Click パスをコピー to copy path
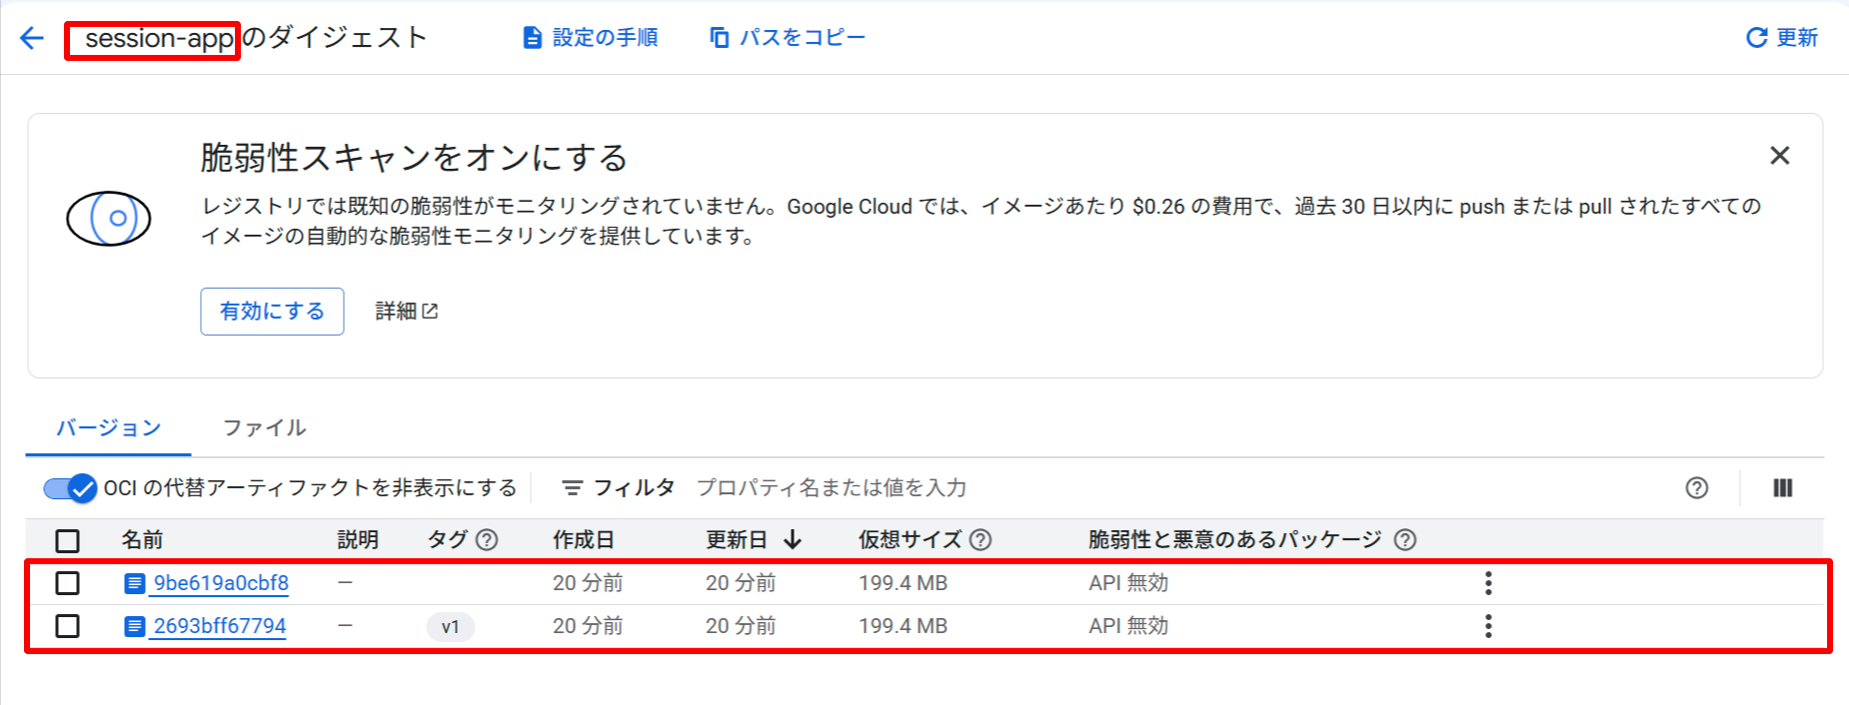The width and height of the screenshot is (1849, 705). (x=788, y=38)
